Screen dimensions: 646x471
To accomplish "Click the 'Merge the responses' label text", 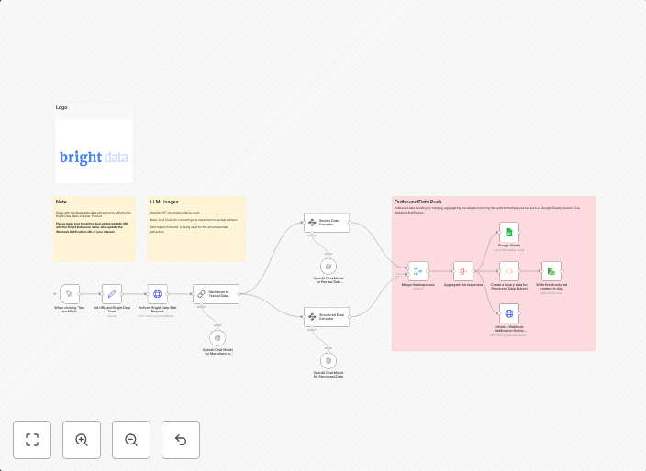I will (x=418, y=285).
